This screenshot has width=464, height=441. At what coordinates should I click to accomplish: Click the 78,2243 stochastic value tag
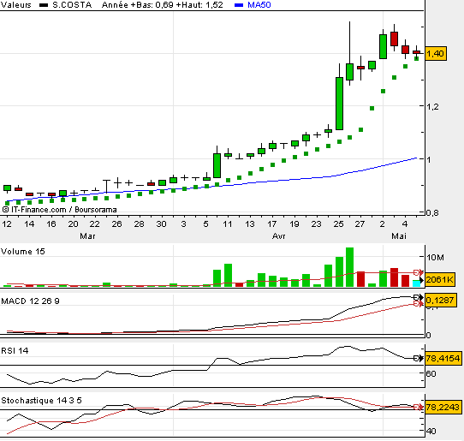tap(443, 408)
